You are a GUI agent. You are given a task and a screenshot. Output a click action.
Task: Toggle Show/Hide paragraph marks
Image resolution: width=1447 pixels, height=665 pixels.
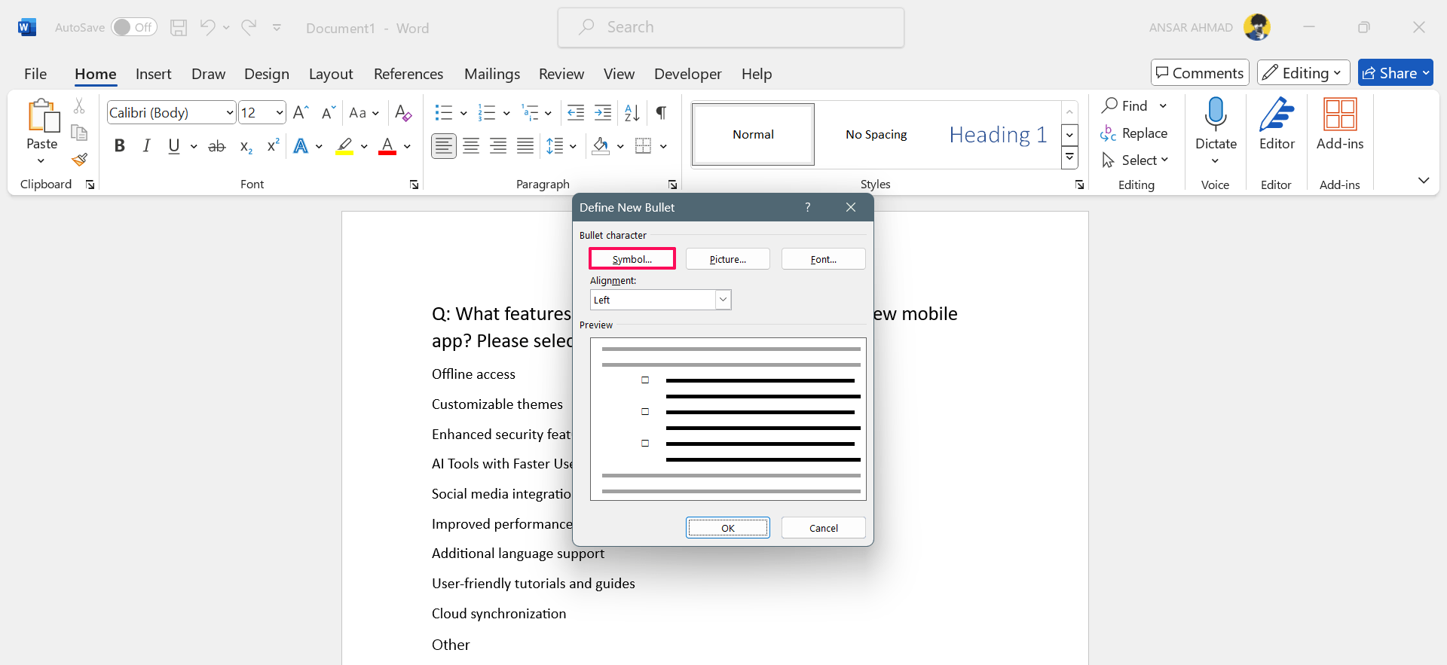tap(661, 112)
